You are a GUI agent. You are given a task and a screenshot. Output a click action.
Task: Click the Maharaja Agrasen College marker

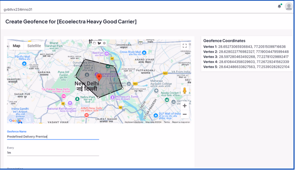[156, 91]
